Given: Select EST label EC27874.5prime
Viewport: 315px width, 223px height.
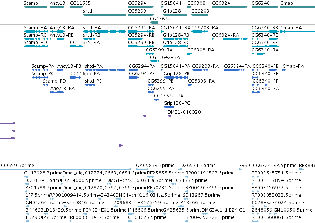Looking at the screenshot, I should point(43,180).
